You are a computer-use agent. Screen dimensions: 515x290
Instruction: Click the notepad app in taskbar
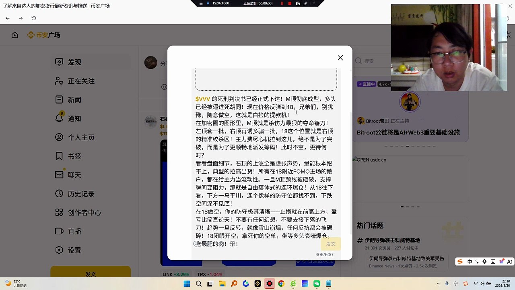coord(328,284)
